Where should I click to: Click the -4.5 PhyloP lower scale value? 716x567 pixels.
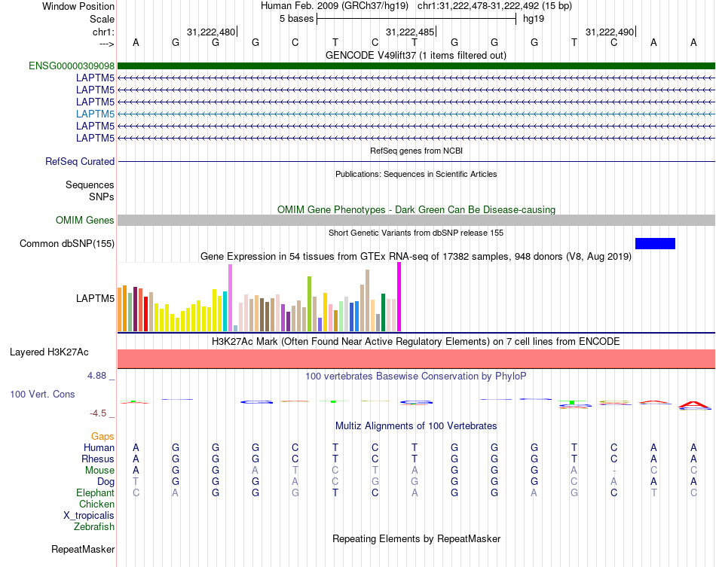98,413
